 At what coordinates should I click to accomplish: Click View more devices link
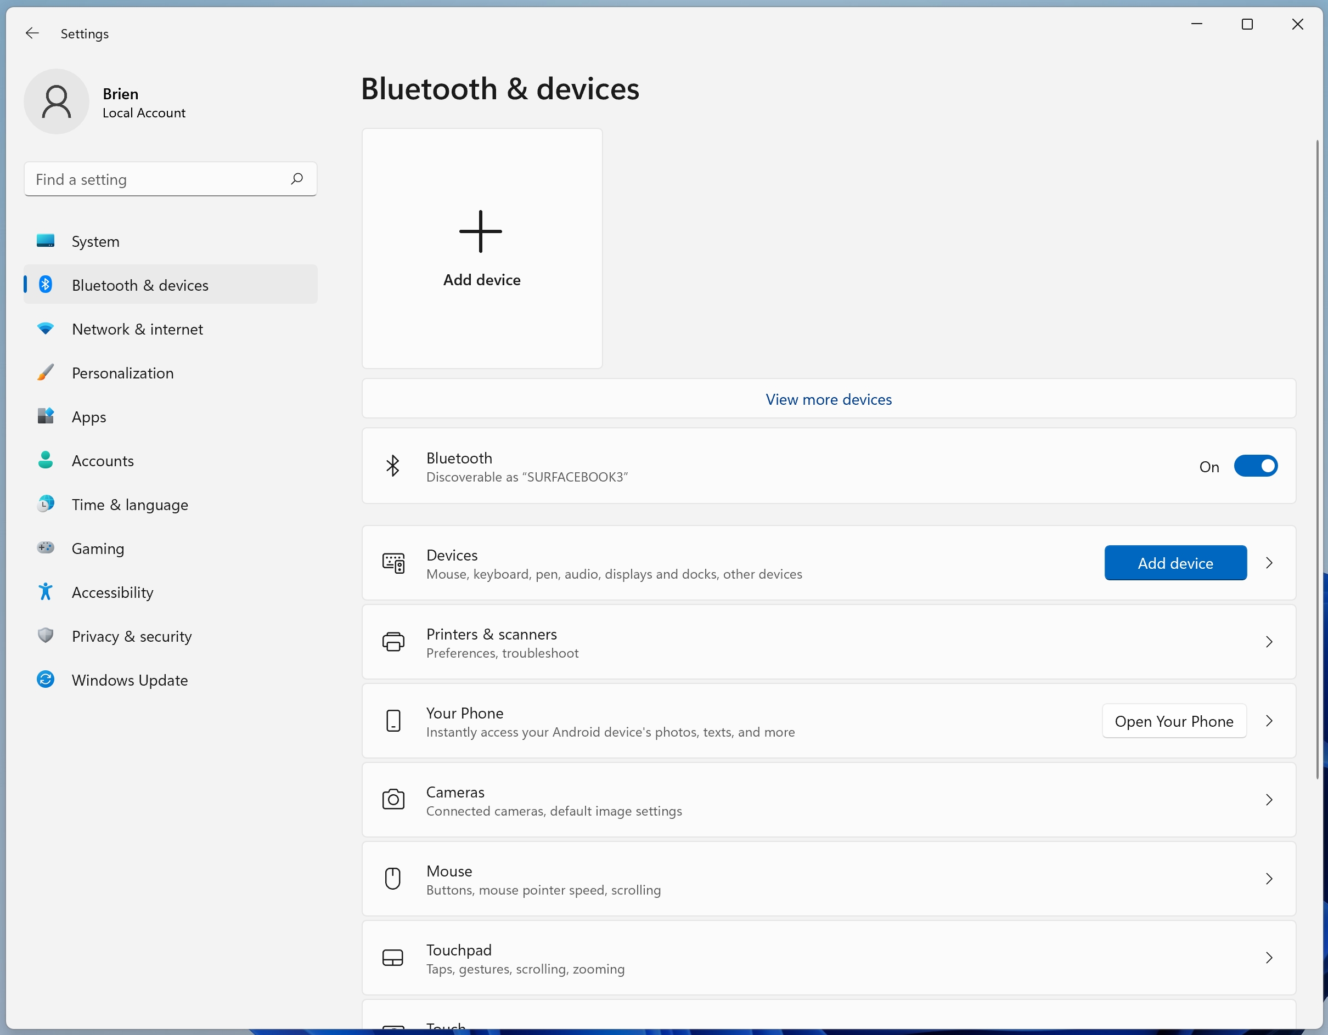[828, 399]
